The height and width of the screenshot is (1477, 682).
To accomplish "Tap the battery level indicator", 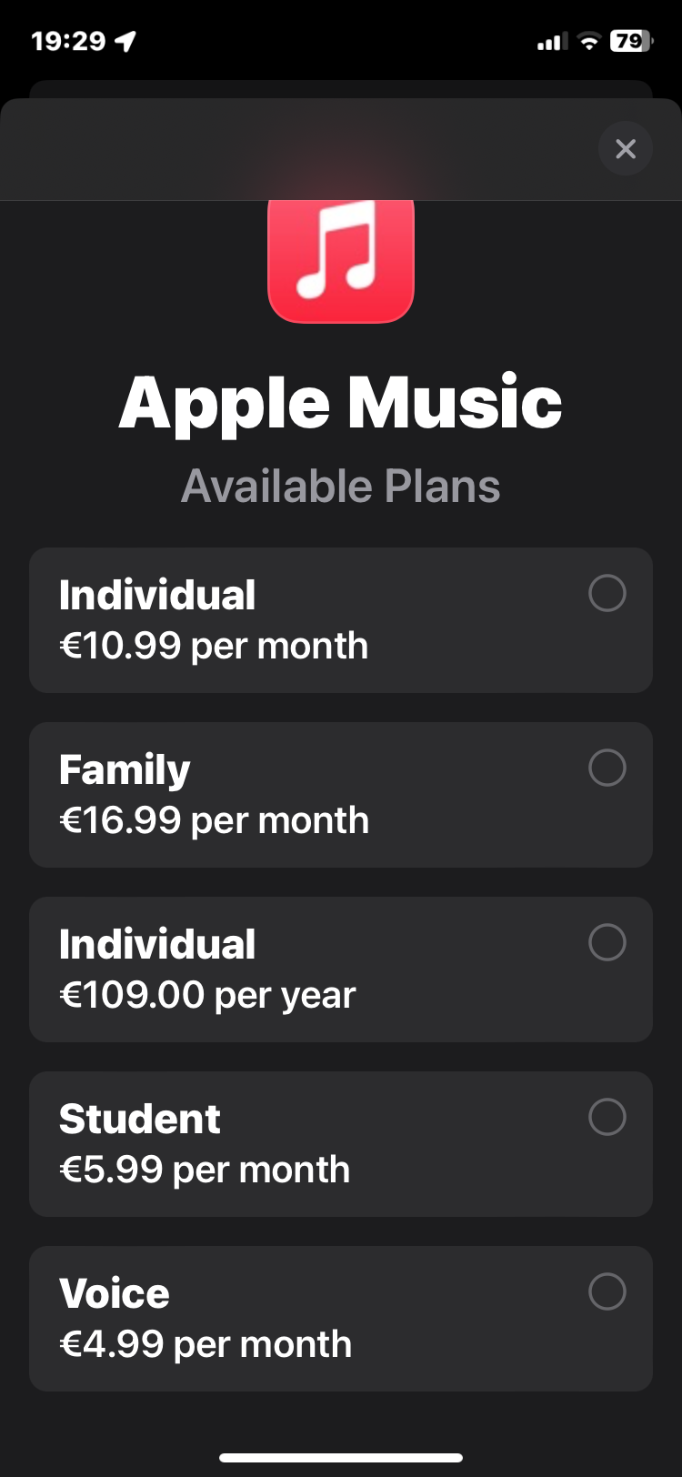I will pyautogui.click(x=630, y=41).
